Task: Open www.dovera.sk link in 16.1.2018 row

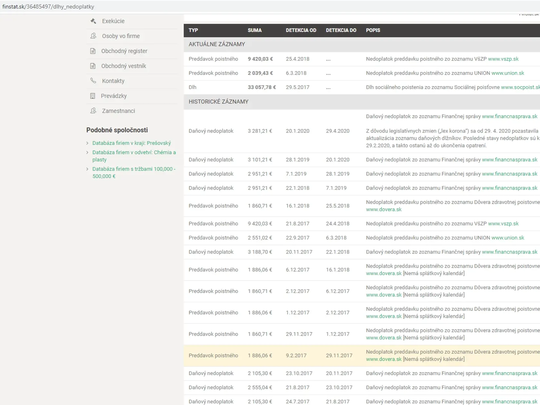Action: pos(384,209)
